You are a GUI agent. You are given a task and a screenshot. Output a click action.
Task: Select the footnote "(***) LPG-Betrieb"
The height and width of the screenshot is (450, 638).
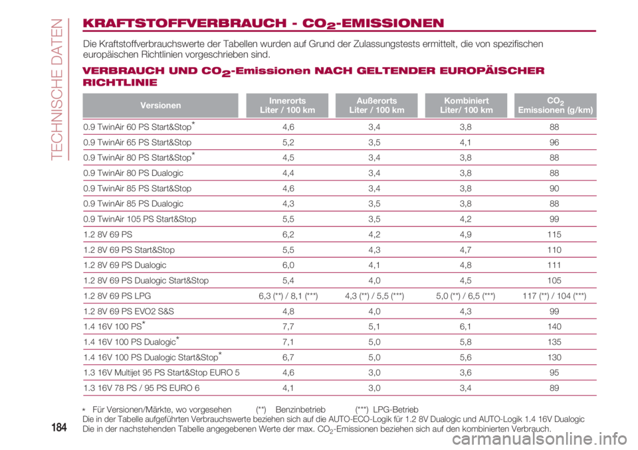[387, 410]
